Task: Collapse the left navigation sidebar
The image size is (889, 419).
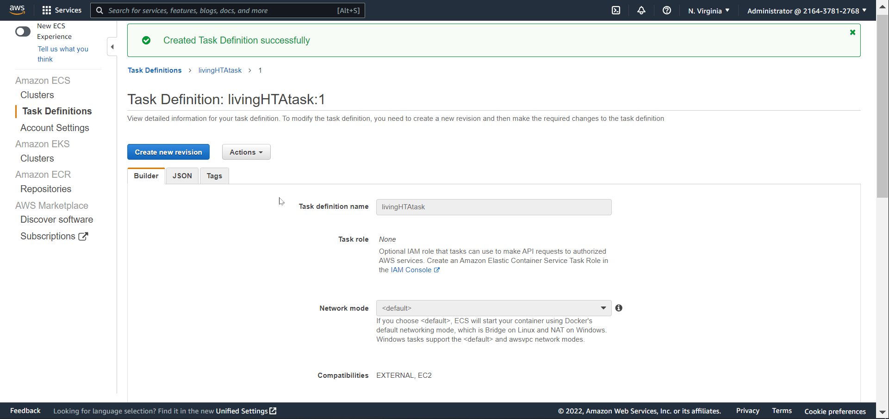Action: coord(112,47)
